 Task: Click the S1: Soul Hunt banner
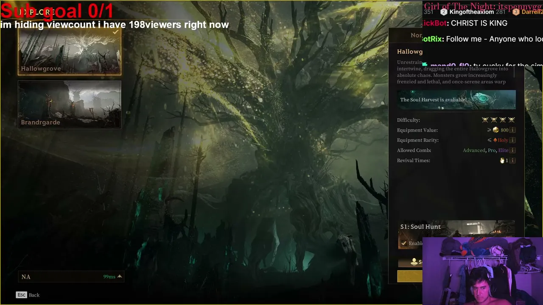point(456,229)
